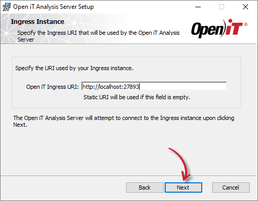Close the Open iT Analysis Server Setup
This screenshot has width=258, height=201.
point(245,7)
